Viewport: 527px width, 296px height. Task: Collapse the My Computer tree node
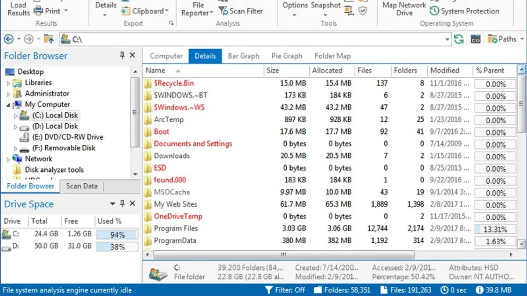pos(8,105)
